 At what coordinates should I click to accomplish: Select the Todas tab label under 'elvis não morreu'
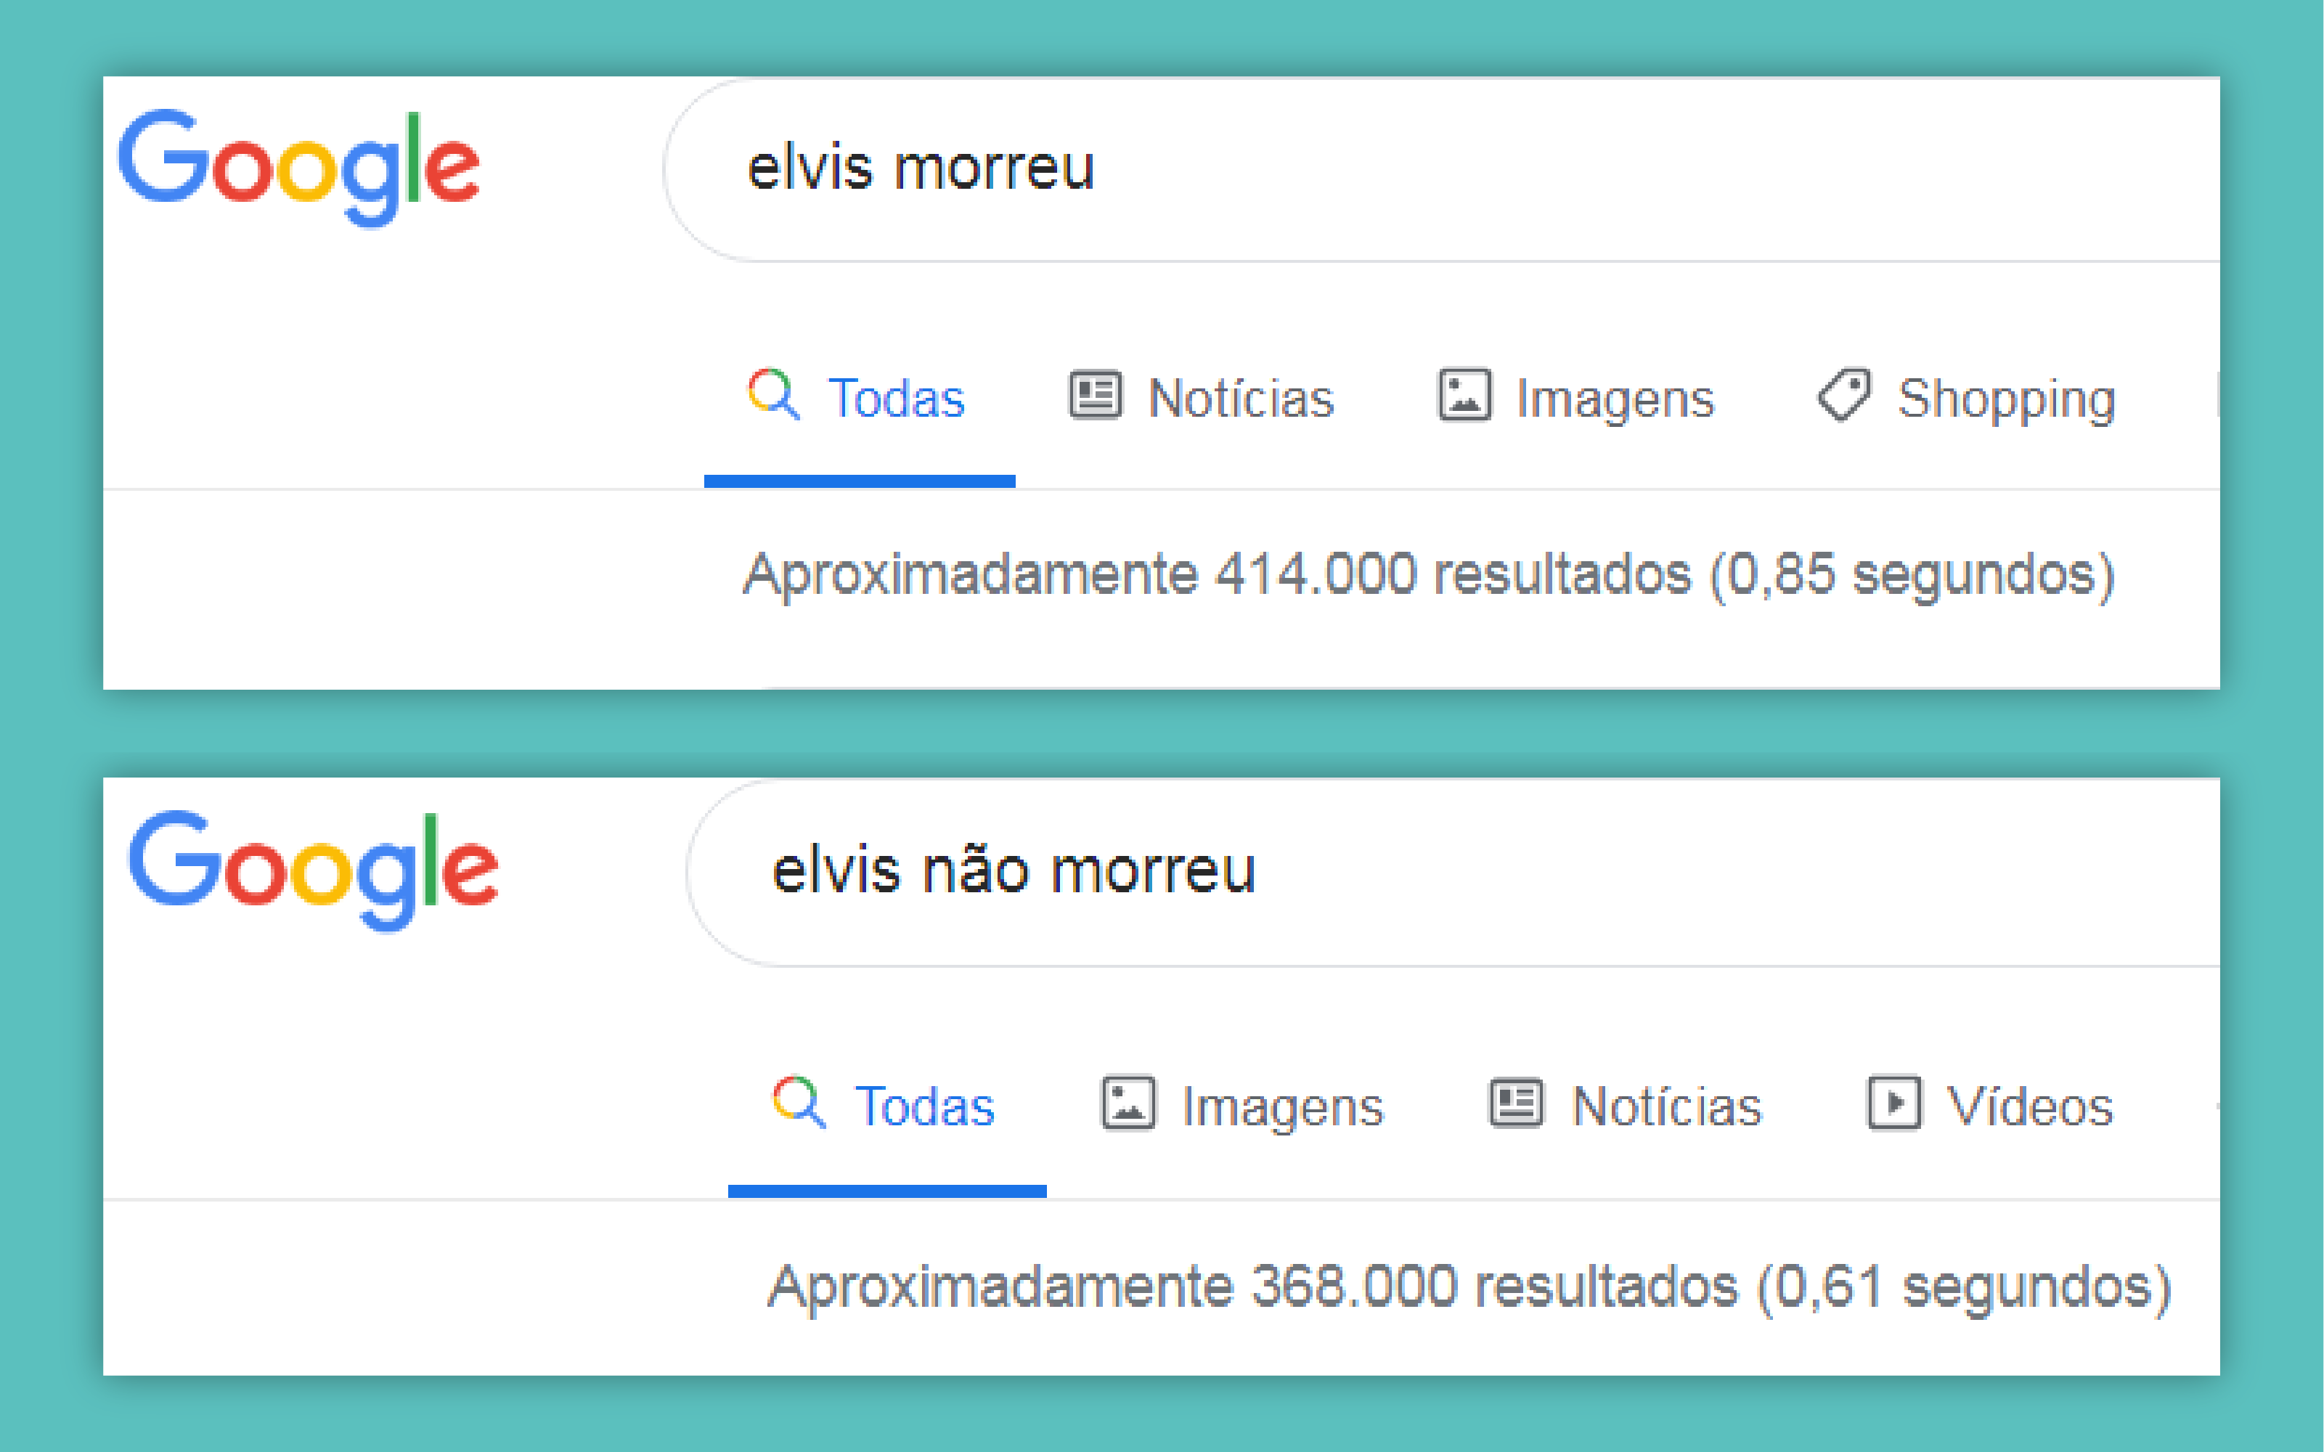coord(924,1105)
